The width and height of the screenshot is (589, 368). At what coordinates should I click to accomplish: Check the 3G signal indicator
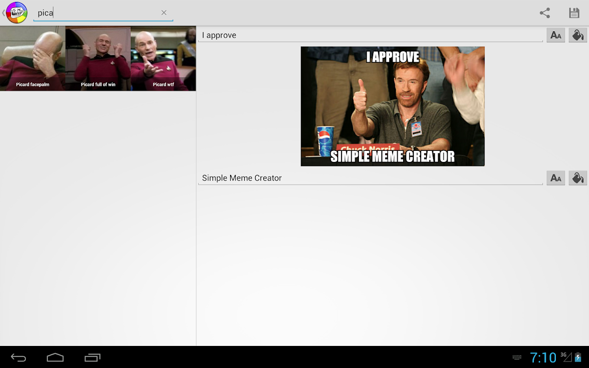[566, 356]
